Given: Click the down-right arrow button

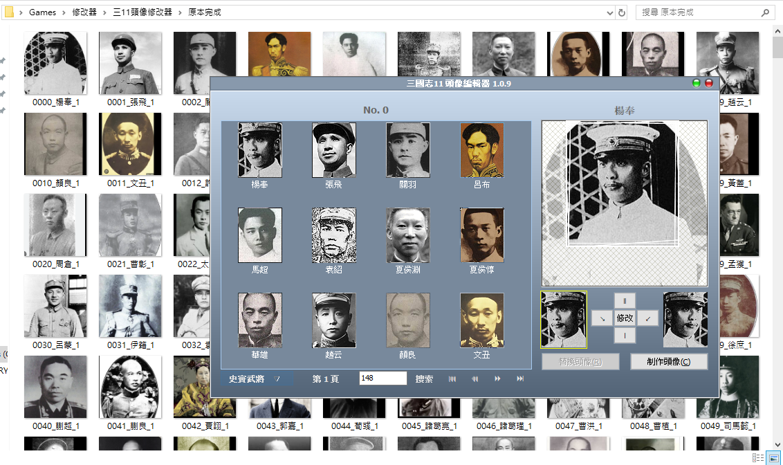Looking at the screenshot, I should click(602, 318).
